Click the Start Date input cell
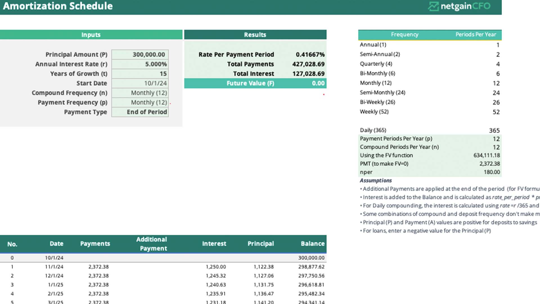 (x=140, y=83)
